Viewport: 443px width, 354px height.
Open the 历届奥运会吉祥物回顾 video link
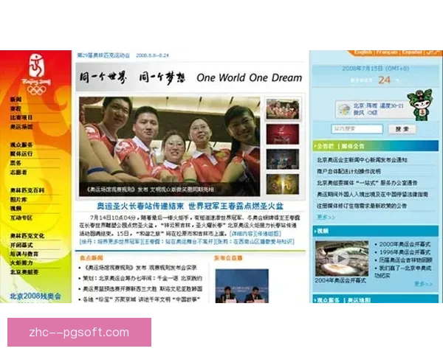coord(405,260)
